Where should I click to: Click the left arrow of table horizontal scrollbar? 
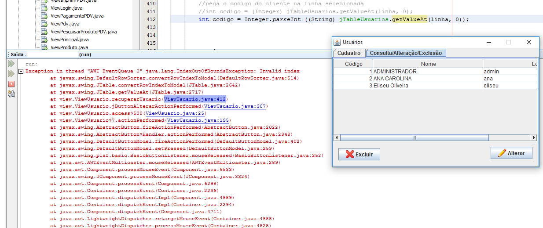[337, 138]
